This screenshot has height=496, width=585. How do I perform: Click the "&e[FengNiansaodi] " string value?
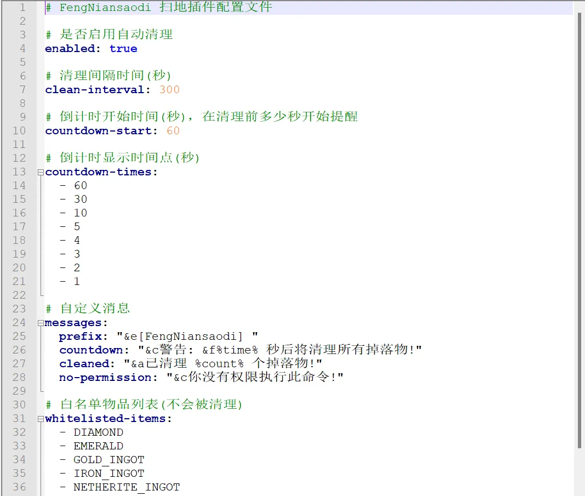(187, 337)
